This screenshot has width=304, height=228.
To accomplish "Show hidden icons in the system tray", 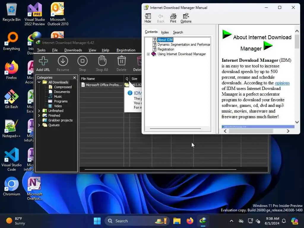I will [232, 221].
